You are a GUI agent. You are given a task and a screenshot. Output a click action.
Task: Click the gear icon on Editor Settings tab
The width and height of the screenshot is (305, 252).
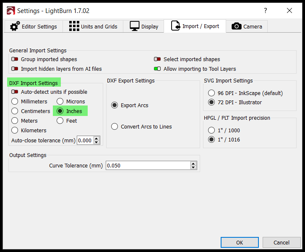15,26
